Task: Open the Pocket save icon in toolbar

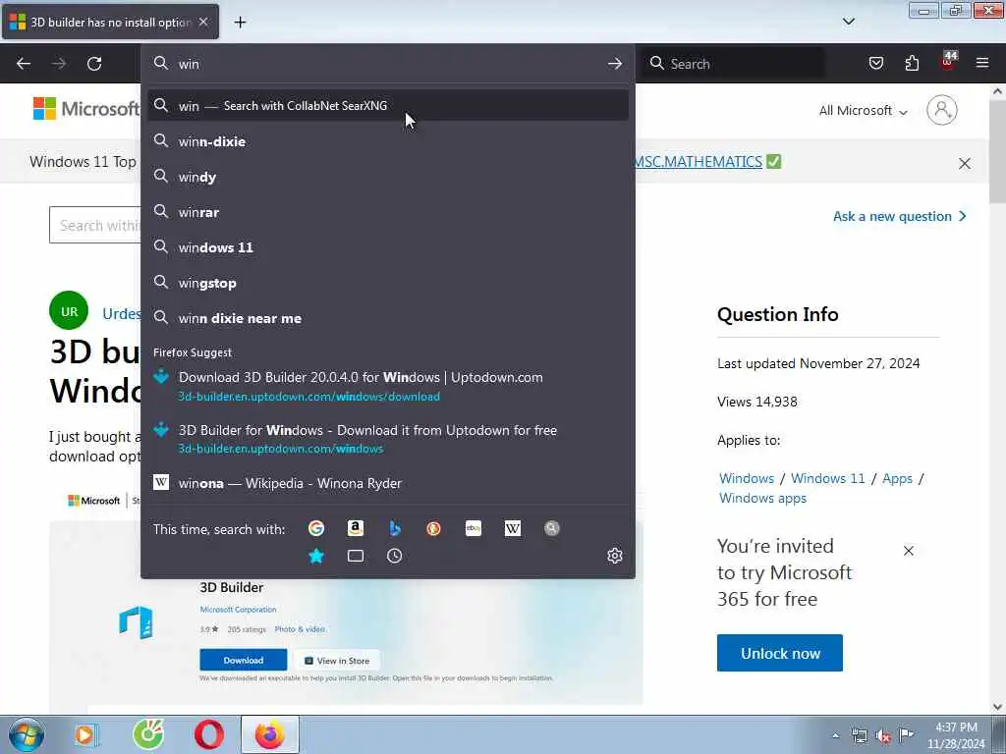Action: point(875,63)
